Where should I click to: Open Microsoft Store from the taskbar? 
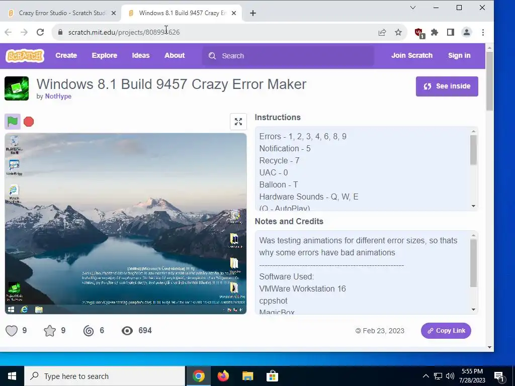pyautogui.click(x=272, y=376)
